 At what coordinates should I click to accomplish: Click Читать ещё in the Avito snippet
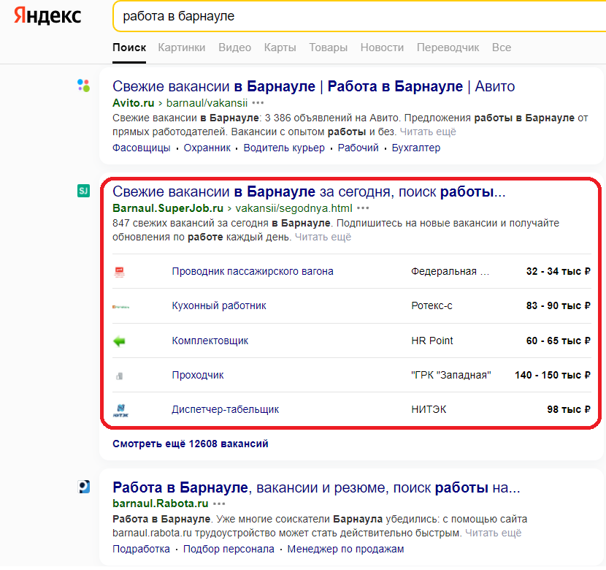428,132
